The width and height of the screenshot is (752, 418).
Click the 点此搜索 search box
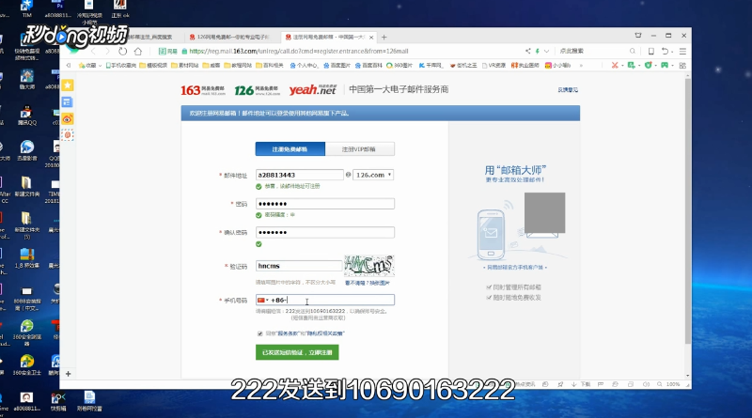(x=592, y=51)
